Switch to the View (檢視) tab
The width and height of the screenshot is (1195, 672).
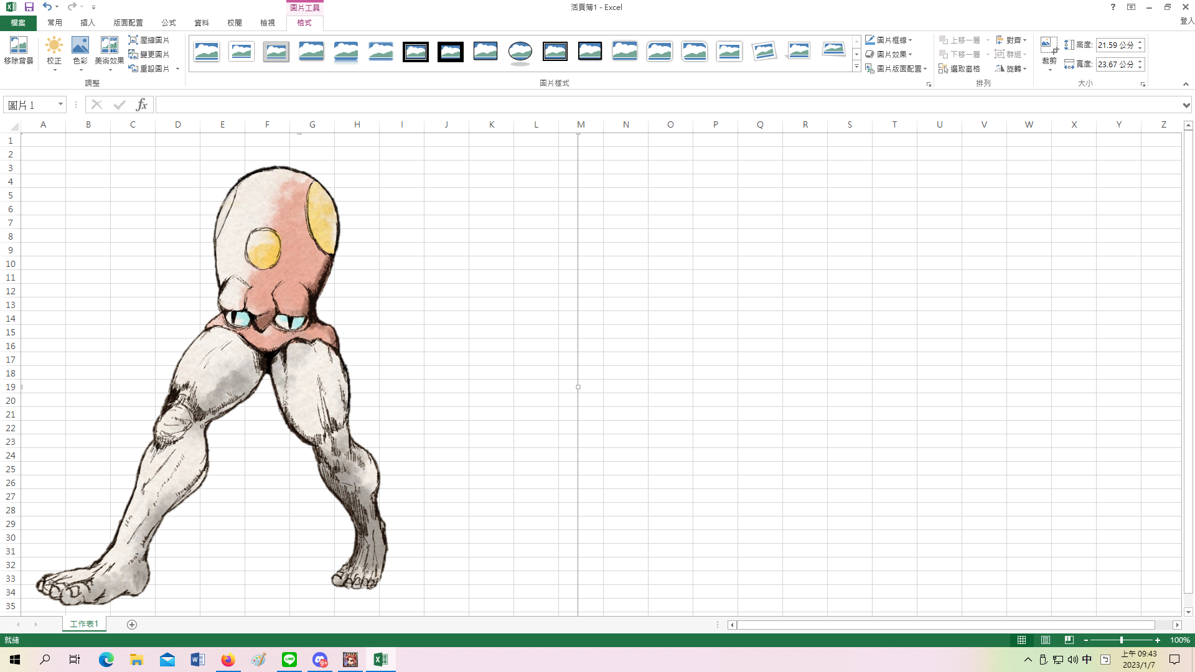(x=268, y=23)
